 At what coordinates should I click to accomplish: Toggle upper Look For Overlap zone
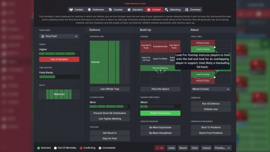(203, 49)
